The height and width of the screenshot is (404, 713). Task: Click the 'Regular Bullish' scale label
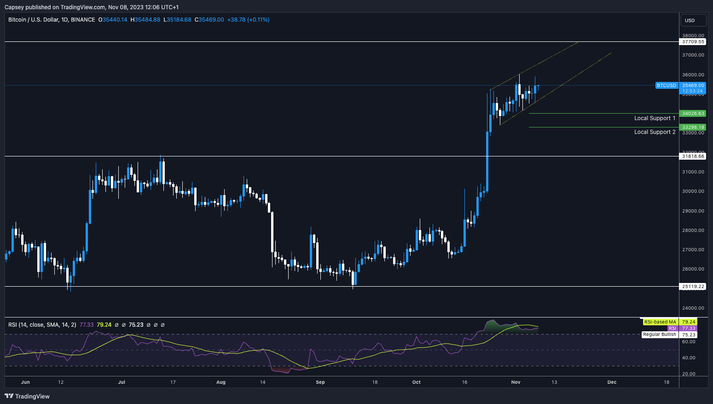pyautogui.click(x=660, y=335)
